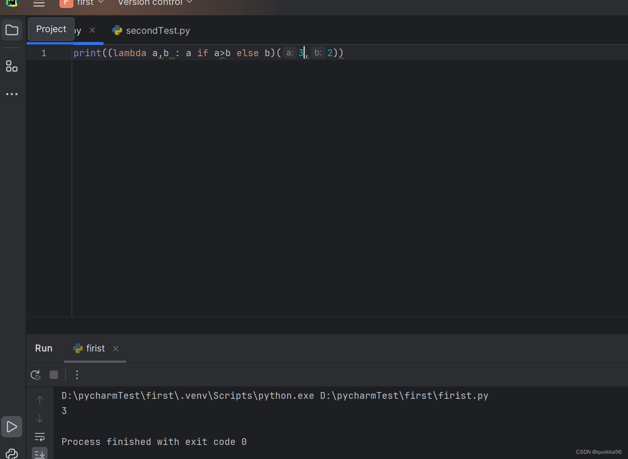This screenshot has width=628, height=459.
Task: Click the orange F project badge
Action: pyautogui.click(x=66, y=3)
